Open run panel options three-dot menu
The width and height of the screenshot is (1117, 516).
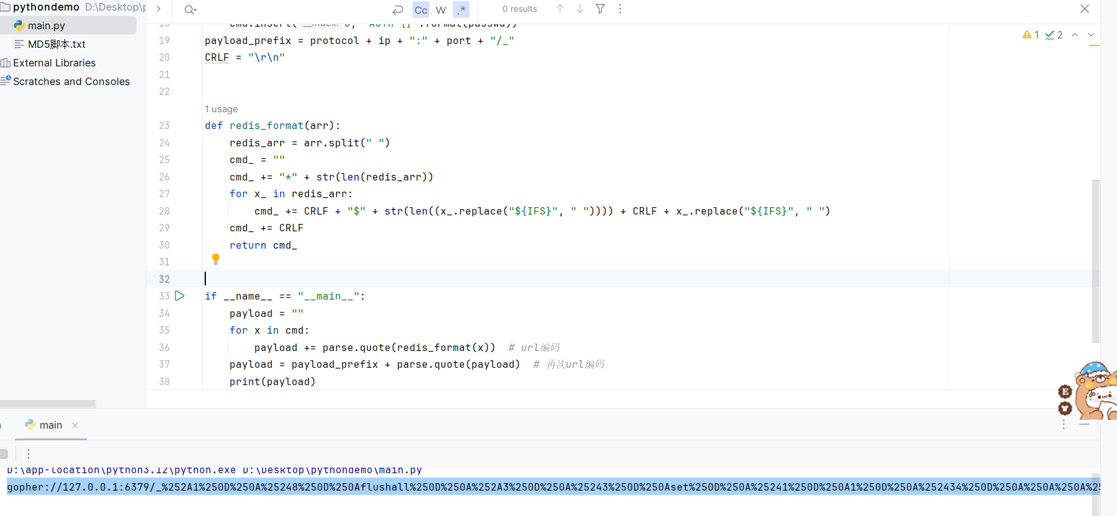pyautogui.click(x=1064, y=425)
